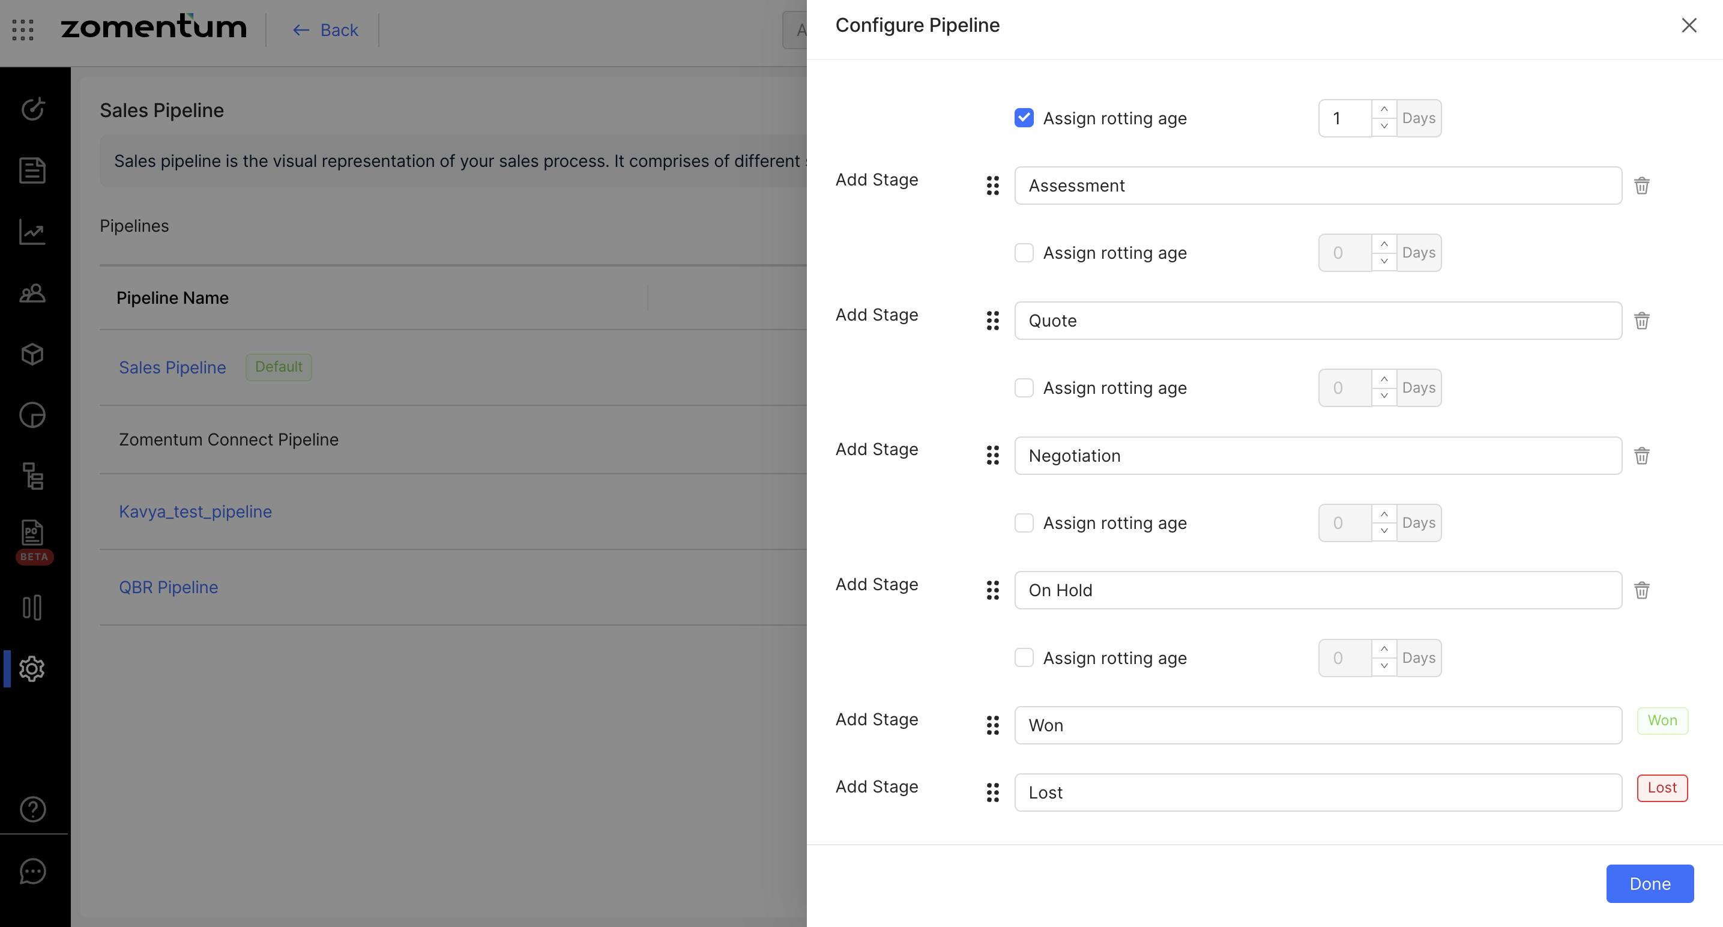Click trash icon next to On Hold stage
This screenshot has width=1723, height=927.
pyautogui.click(x=1641, y=590)
